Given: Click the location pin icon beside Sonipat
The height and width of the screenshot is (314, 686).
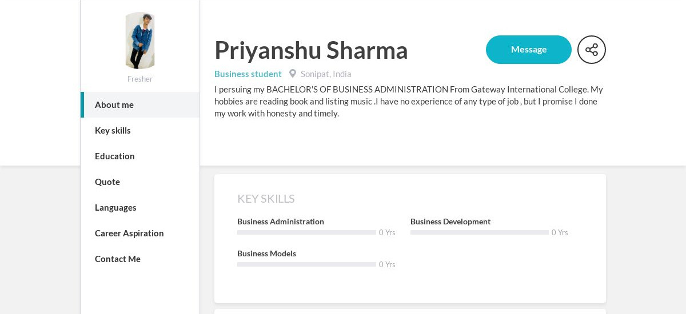Looking at the screenshot, I should pyautogui.click(x=293, y=74).
